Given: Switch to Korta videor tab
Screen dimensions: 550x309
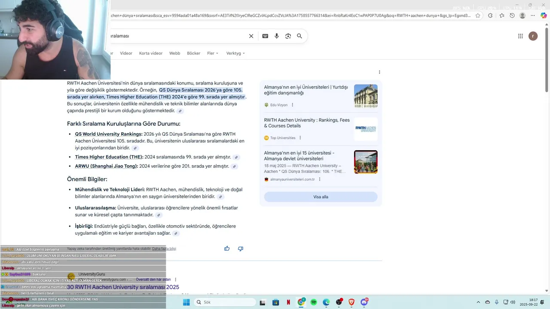Looking at the screenshot, I should click(x=151, y=53).
